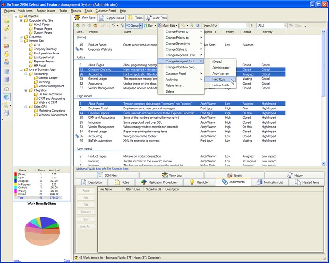The image size is (329, 263).
Task: Click the Severity column header
Action: [273, 32]
